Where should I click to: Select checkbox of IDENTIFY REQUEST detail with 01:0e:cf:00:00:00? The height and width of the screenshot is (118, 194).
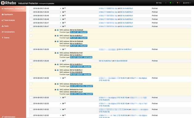click(31, 70)
